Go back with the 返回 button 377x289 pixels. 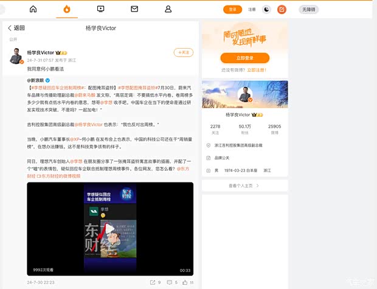coord(16,28)
